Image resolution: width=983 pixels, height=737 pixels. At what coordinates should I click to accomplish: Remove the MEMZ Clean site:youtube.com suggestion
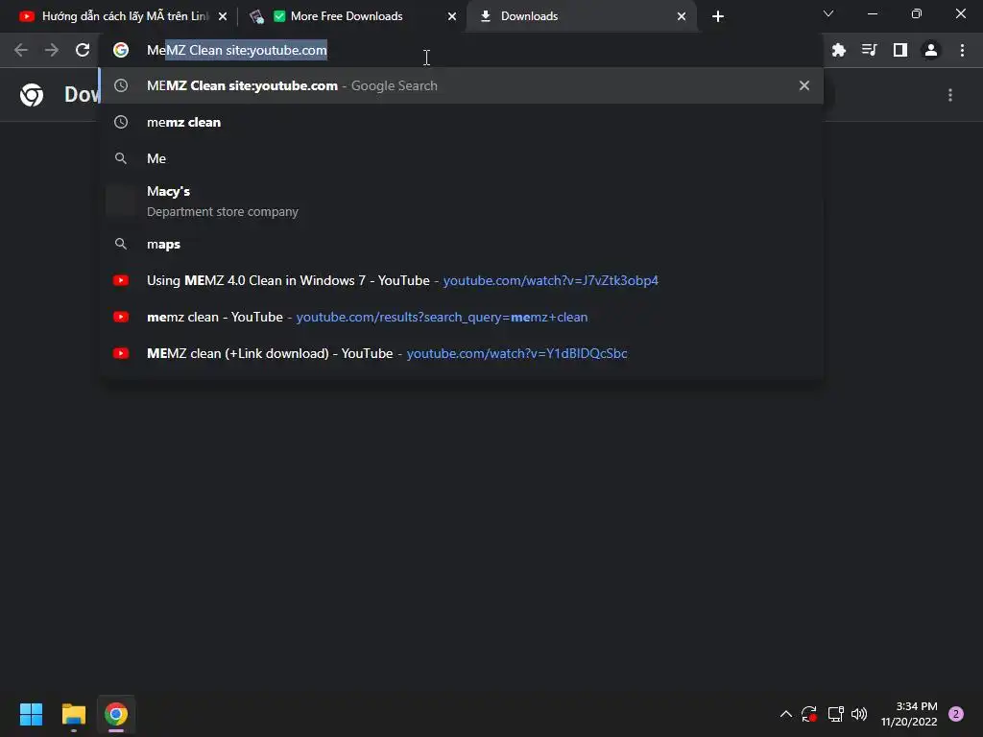804,85
